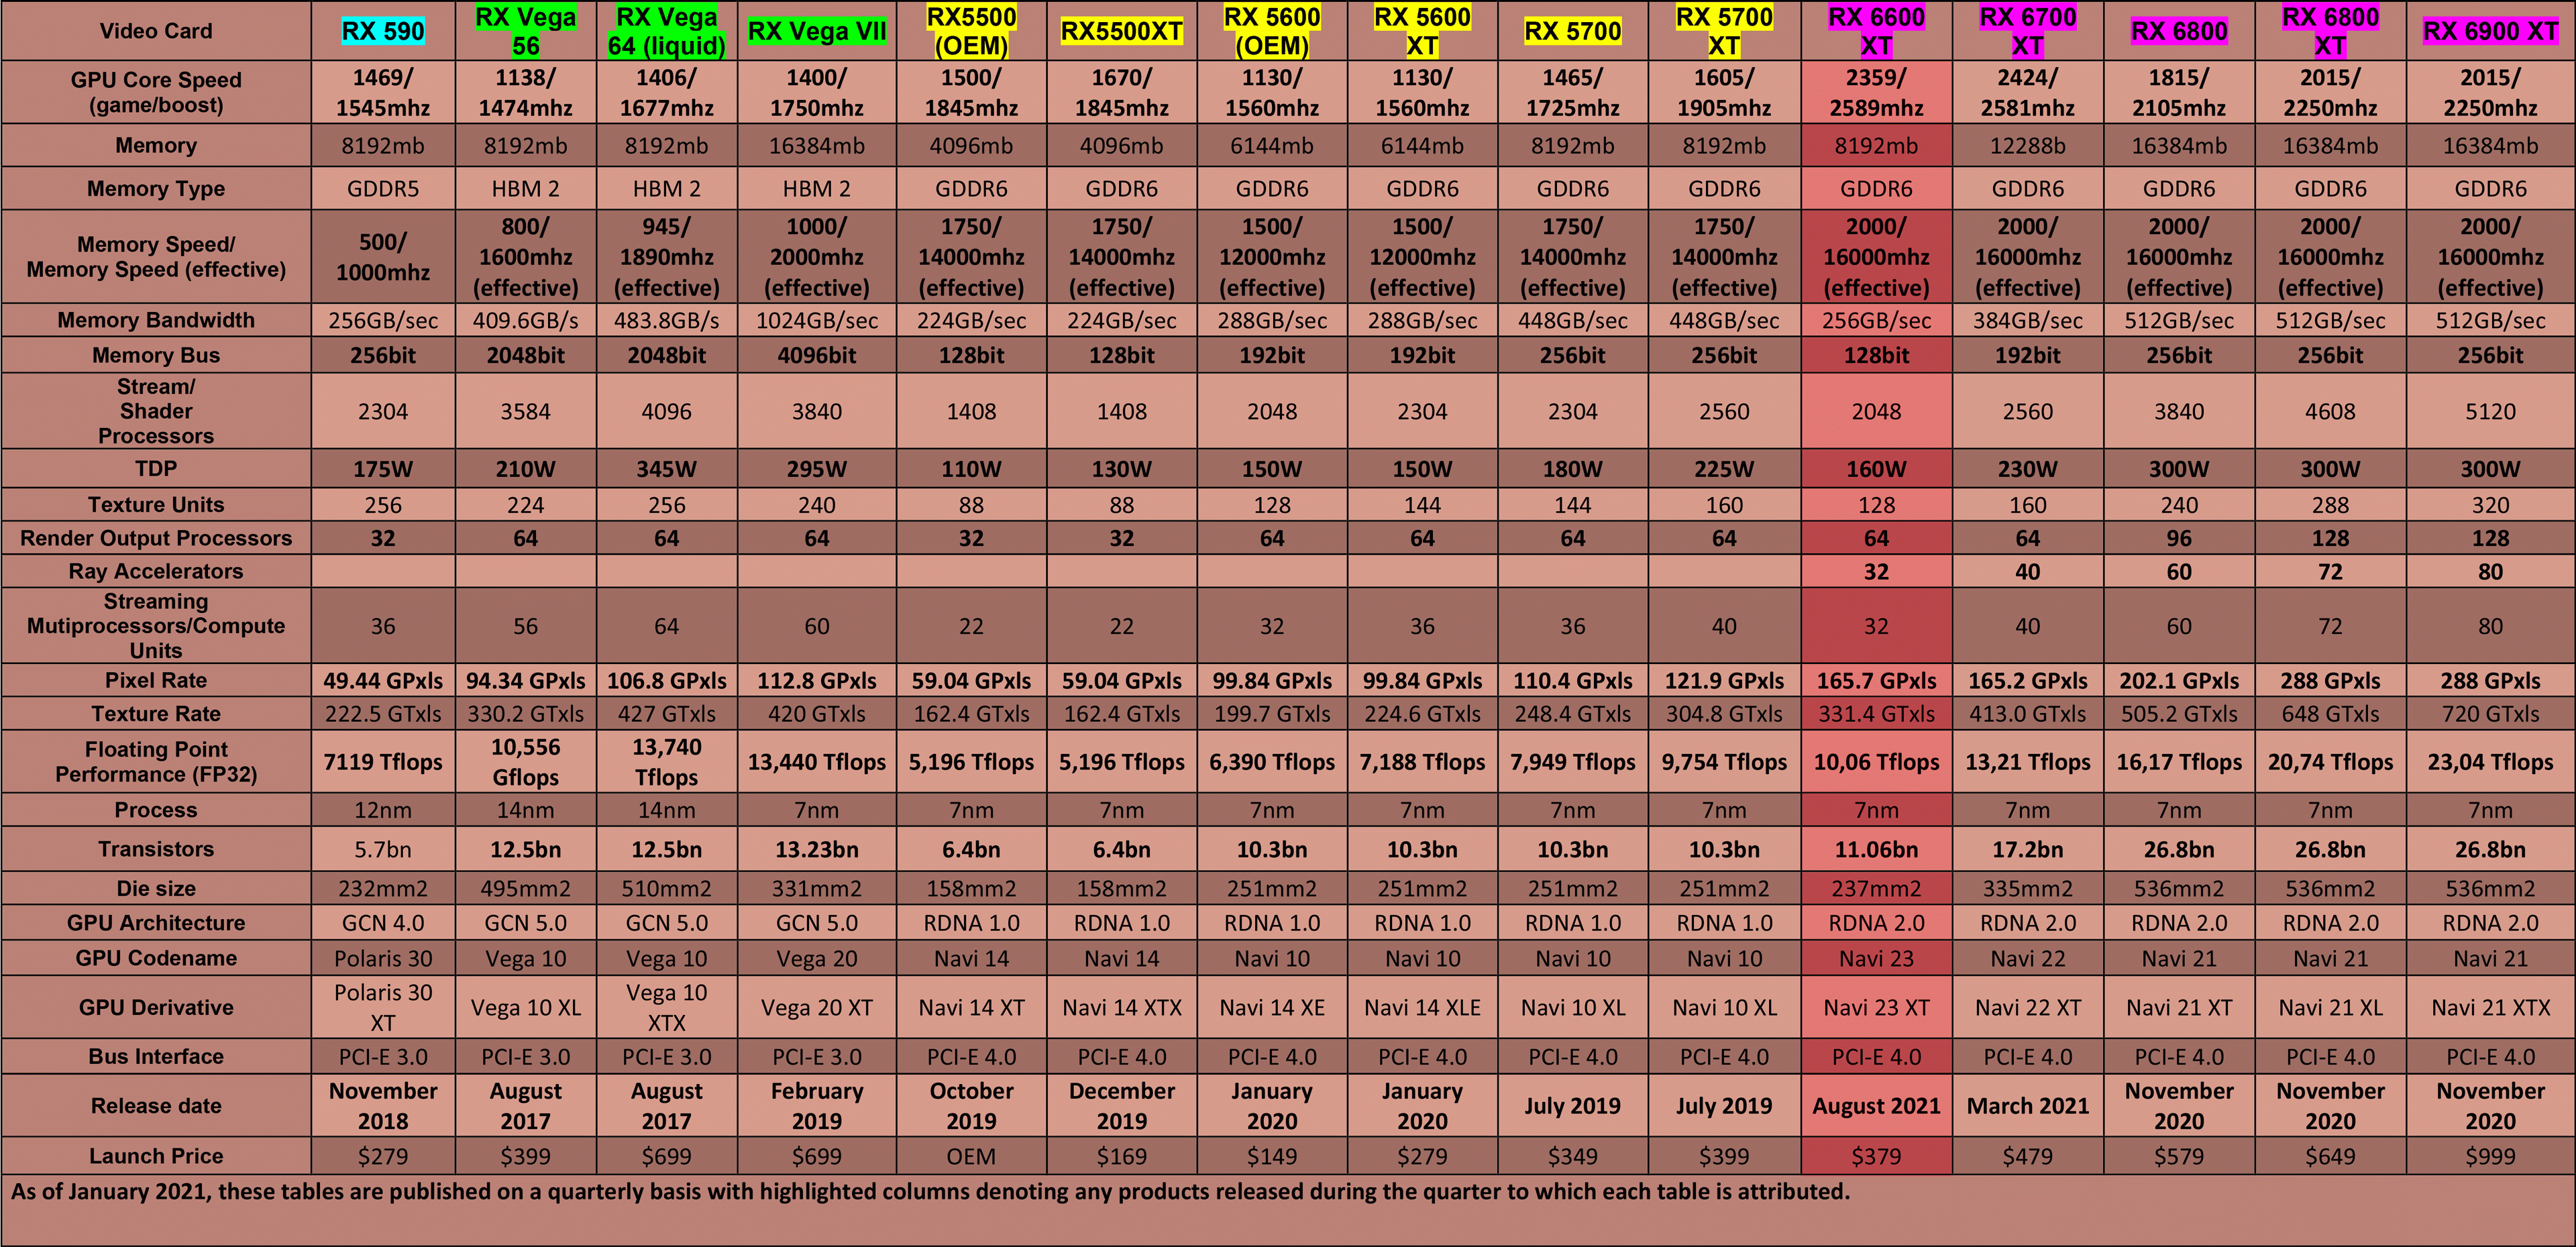Click the 165.7 GPxls pixel rate cell
The height and width of the screenshot is (1247, 2576).
1876,680
